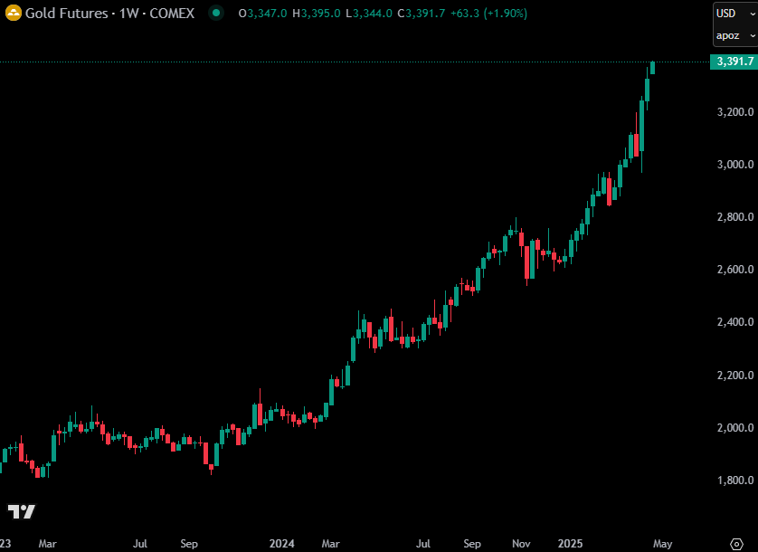Click the 2,600.0 price axis label
Image resolution: width=758 pixels, height=552 pixels.
[735, 270]
